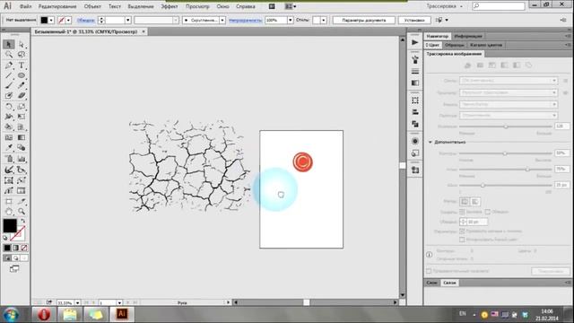Image resolution: width=574 pixels, height=323 pixels.
Task: Open the Стиль preset dropdown in trace panel
Action: [x=509, y=81]
